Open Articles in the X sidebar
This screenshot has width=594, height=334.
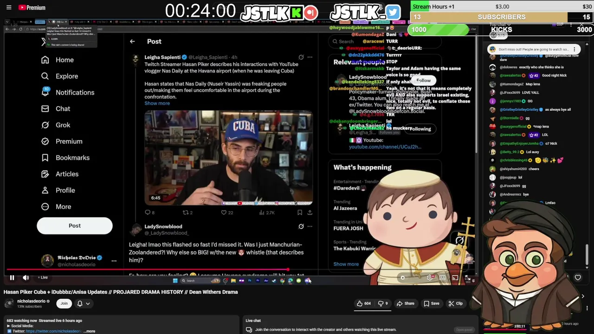coord(60,174)
